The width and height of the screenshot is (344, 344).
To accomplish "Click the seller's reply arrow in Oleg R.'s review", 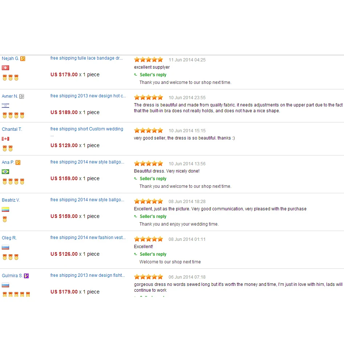I will 135,254.
